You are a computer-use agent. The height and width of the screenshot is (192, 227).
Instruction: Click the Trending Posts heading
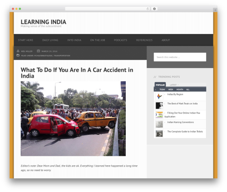point(169,77)
